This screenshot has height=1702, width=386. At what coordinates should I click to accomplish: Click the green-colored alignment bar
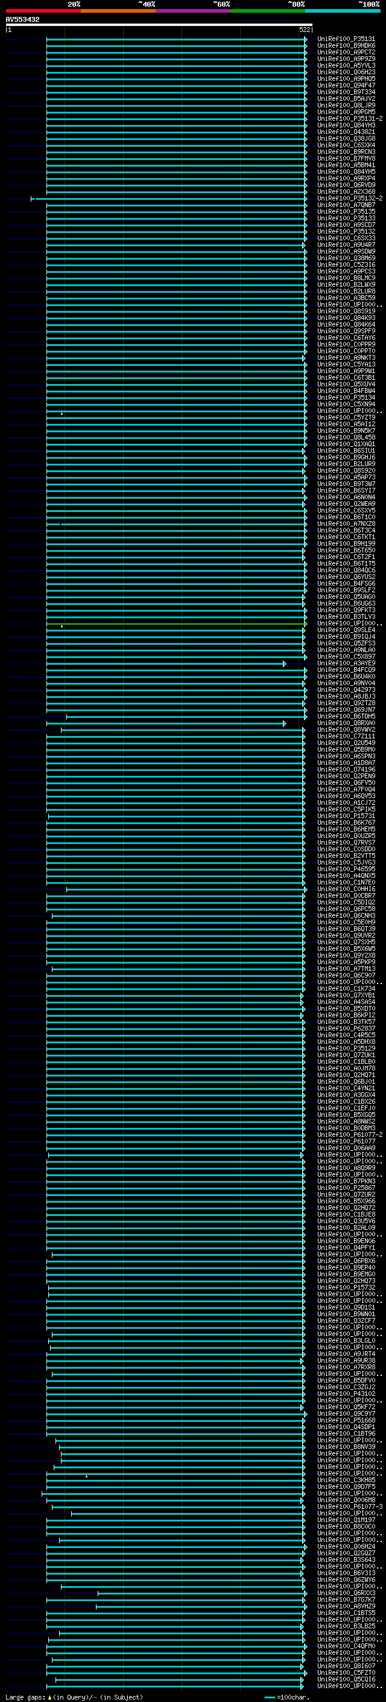(x=176, y=624)
